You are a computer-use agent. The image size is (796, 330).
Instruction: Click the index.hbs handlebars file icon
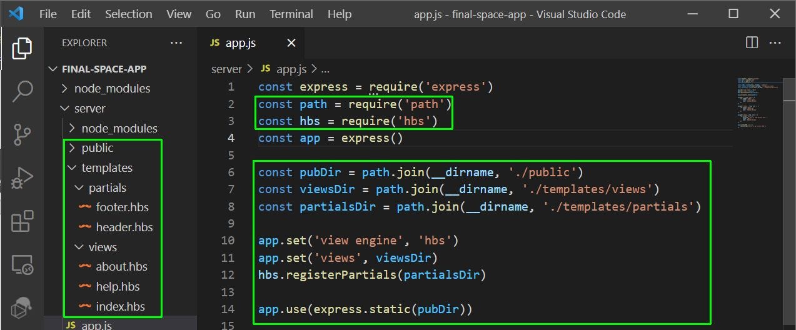coord(85,306)
